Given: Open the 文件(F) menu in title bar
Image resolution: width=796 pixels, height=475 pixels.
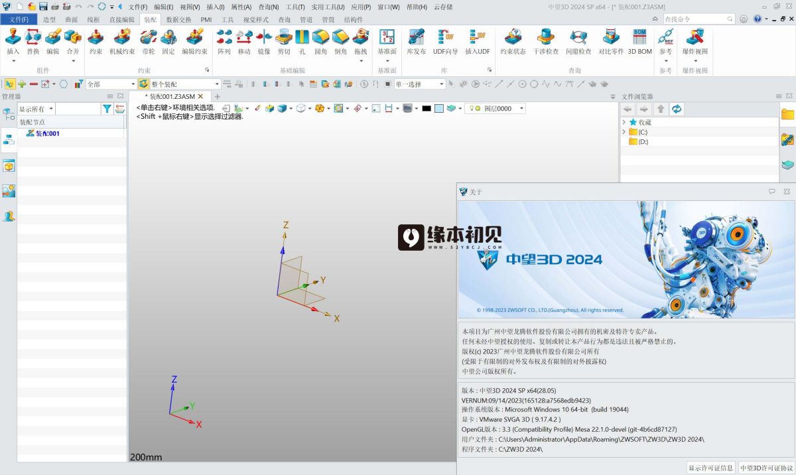Looking at the screenshot, I should point(137,7).
